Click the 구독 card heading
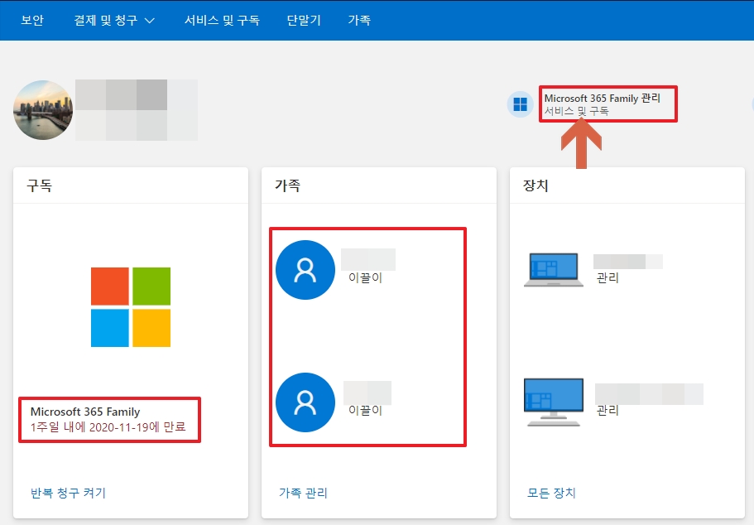 (40, 185)
